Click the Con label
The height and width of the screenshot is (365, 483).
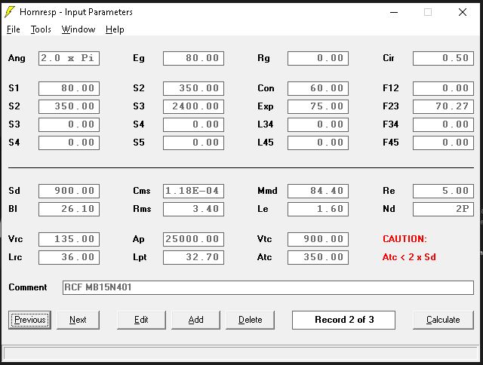266,88
